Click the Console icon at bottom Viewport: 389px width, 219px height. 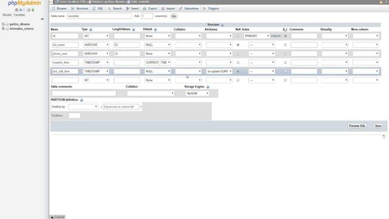[52, 217]
